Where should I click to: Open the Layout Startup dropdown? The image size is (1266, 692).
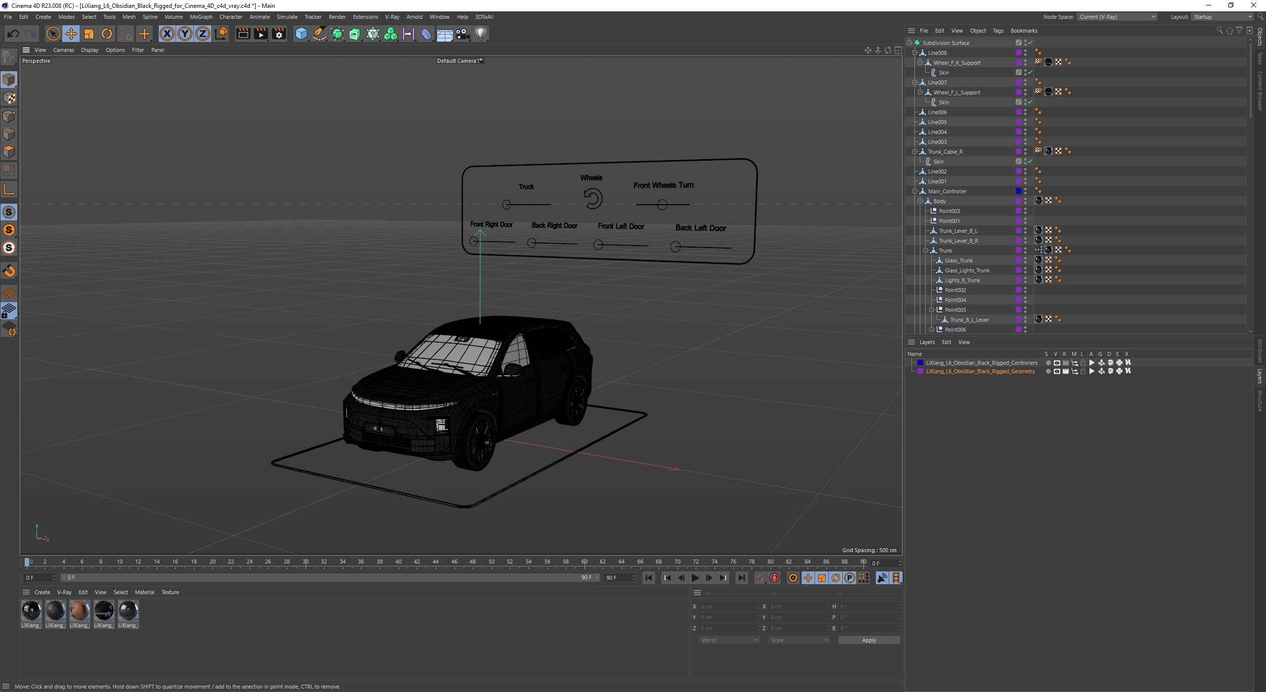click(x=1221, y=17)
